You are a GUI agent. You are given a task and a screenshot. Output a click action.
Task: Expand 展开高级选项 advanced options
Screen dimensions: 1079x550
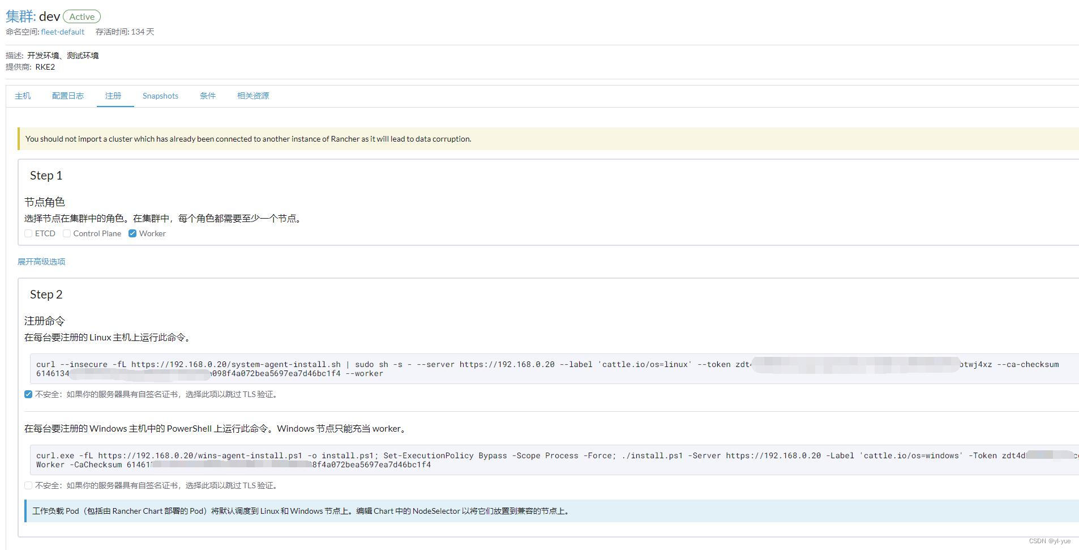click(41, 262)
